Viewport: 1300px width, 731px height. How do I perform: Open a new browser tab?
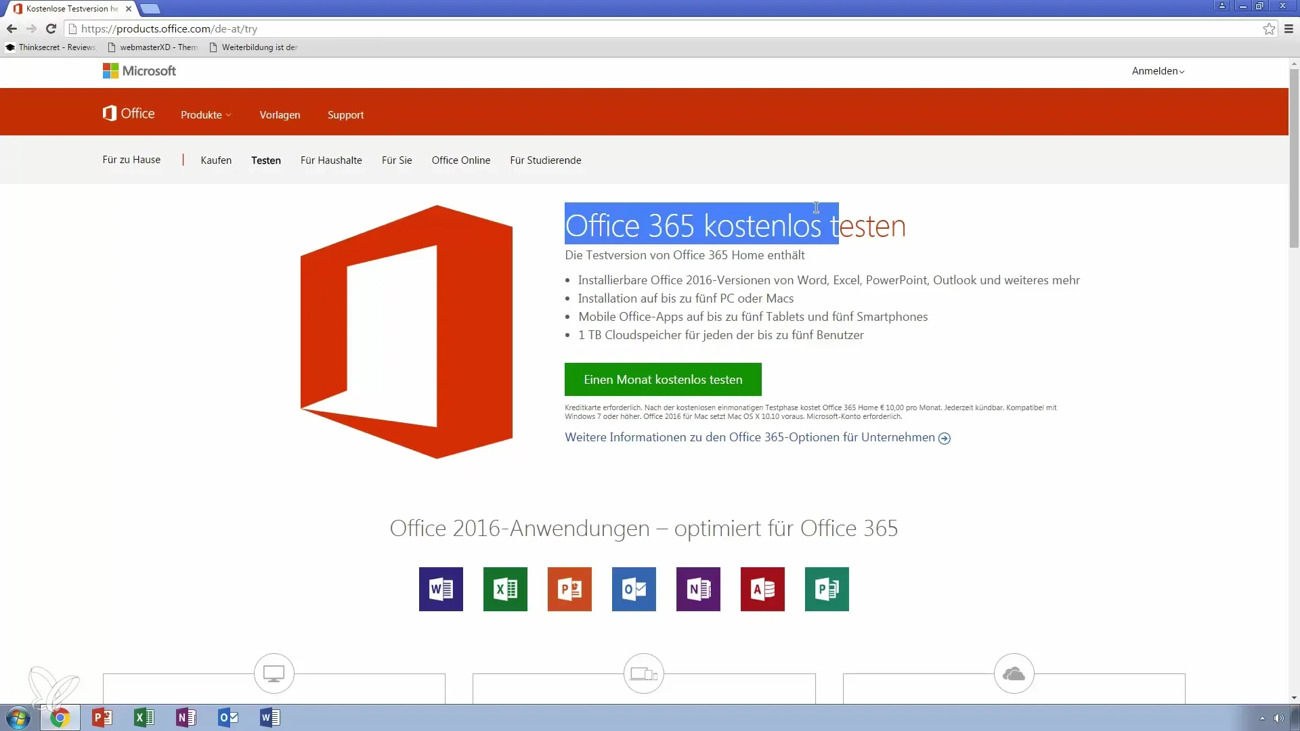tap(150, 9)
